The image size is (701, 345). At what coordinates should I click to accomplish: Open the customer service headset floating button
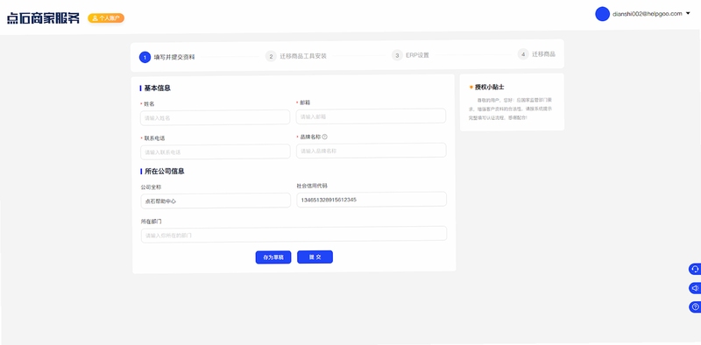coord(695,269)
